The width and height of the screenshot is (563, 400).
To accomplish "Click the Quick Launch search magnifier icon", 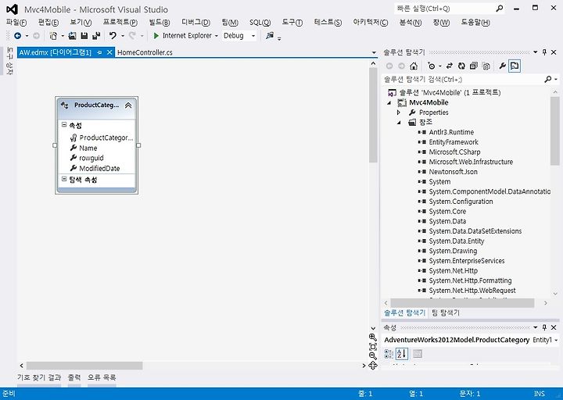I will pos(499,9).
